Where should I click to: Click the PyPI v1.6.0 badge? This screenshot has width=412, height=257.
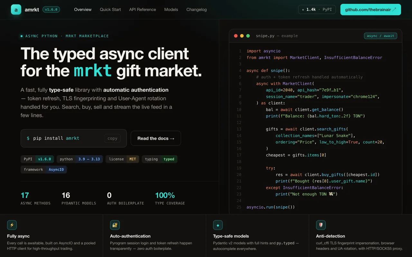[x=37, y=159]
